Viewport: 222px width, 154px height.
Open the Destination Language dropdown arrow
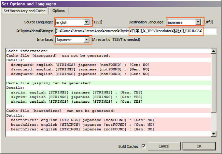(198, 22)
